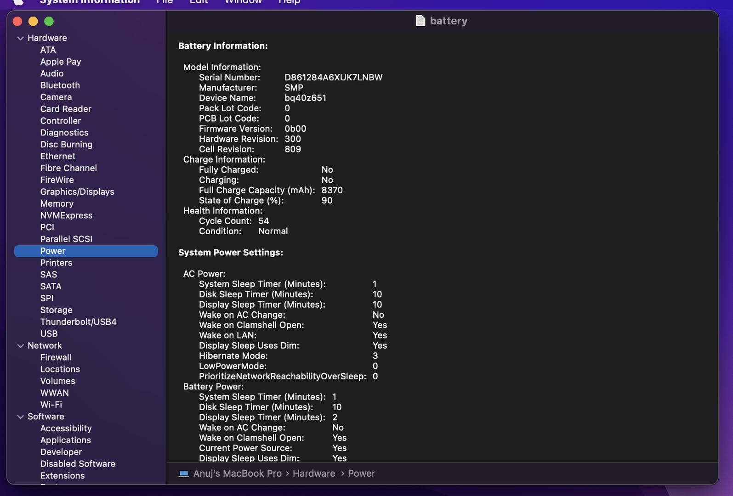This screenshot has height=496, width=733.
Task: Select PCI in the sidebar
Action: click(x=47, y=227)
